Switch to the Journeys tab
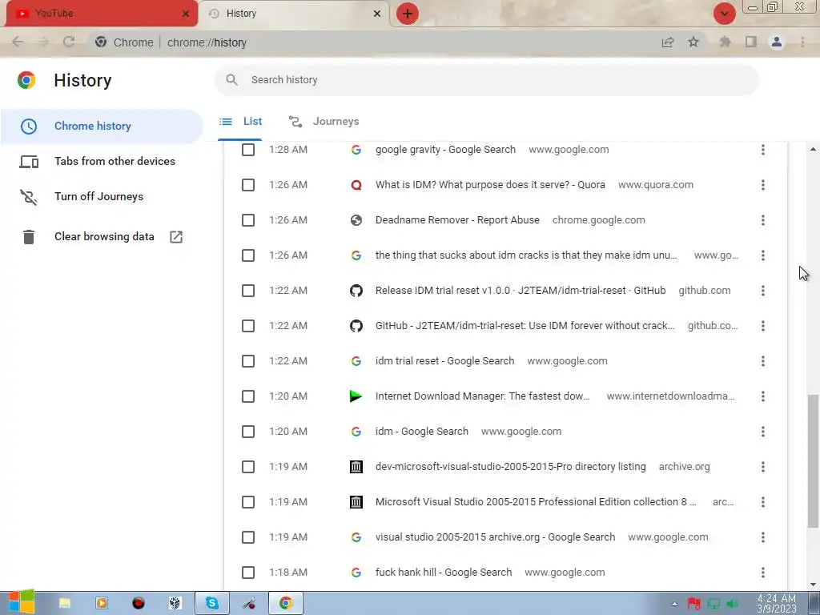This screenshot has width=820, height=615. (324, 122)
